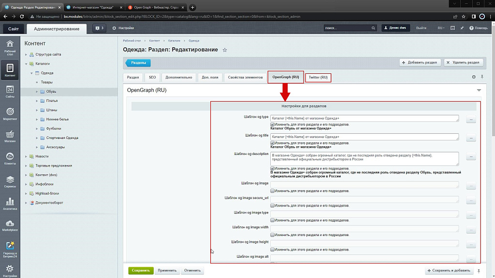Image resolution: width=495 pixels, height=278 pixels.
Task: Expand the Новости tree section
Action: [x=26, y=156]
